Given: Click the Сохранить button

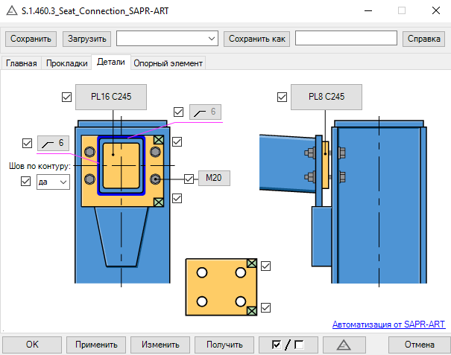Looking at the screenshot, I should pos(31,39).
